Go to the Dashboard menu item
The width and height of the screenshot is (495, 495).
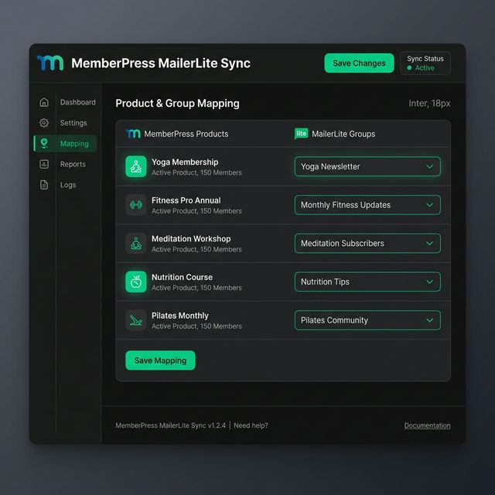point(77,102)
